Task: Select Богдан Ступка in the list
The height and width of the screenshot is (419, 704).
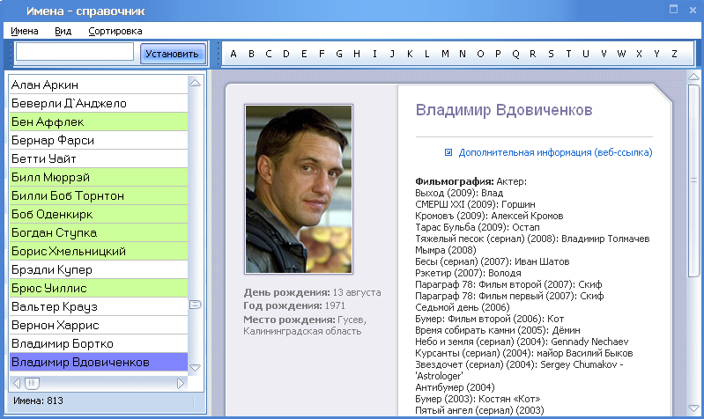Action: [x=99, y=233]
